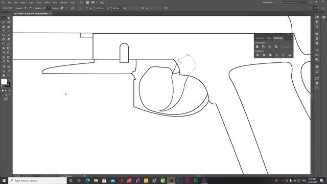Select the Selection tool arrow
This screenshot has width=327, height=184.
4,18
